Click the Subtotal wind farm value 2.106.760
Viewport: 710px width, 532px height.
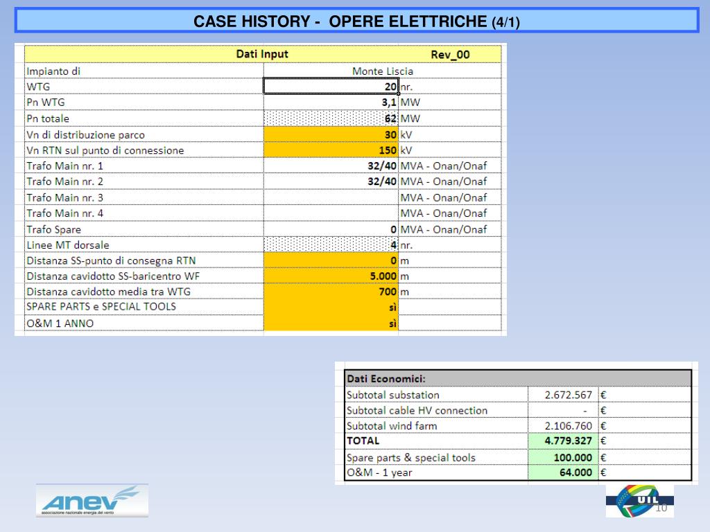pyautogui.click(x=569, y=426)
